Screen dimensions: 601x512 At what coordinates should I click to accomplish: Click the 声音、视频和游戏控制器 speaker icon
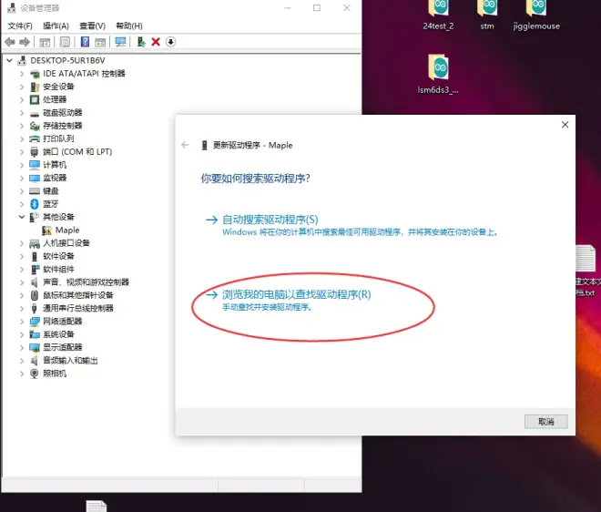pos(35,282)
